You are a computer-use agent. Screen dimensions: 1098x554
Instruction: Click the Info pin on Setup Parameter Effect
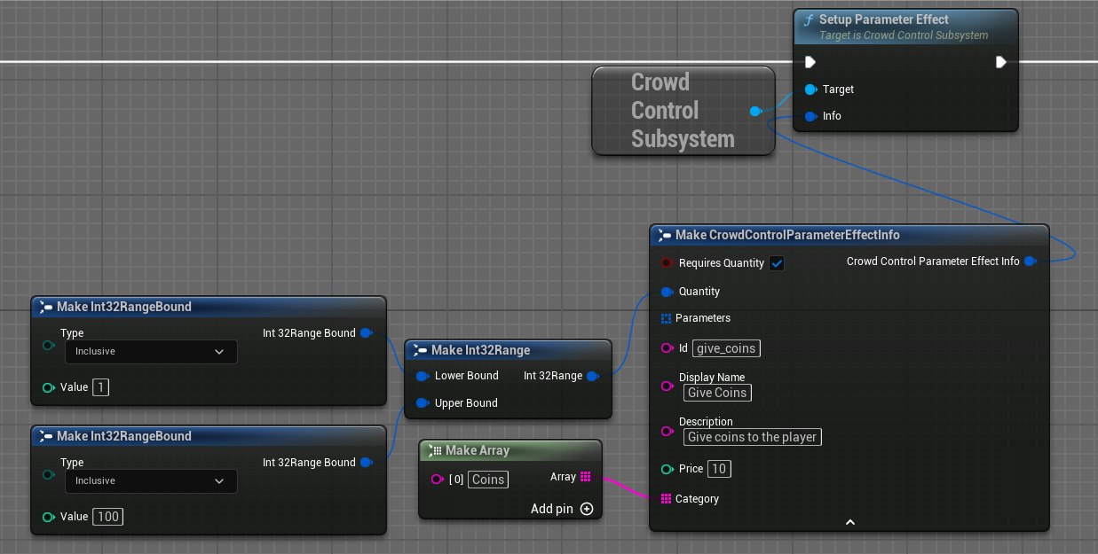click(810, 116)
